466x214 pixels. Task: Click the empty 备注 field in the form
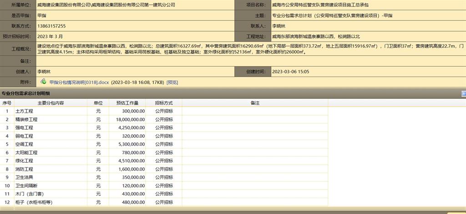pyautogui.click(x=250, y=61)
